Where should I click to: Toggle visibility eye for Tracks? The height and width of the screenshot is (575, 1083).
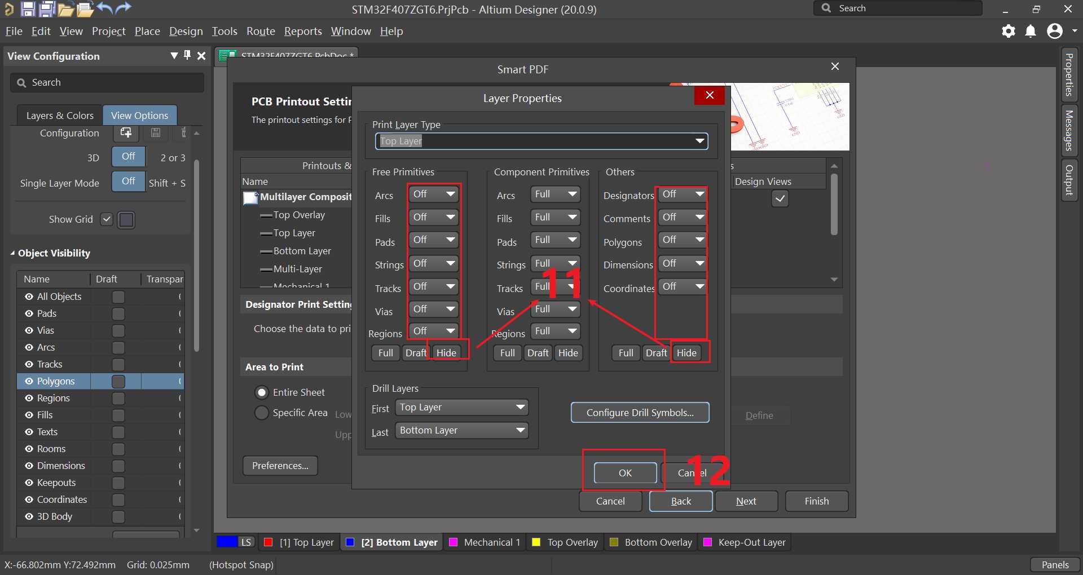click(x=29, y=364)
